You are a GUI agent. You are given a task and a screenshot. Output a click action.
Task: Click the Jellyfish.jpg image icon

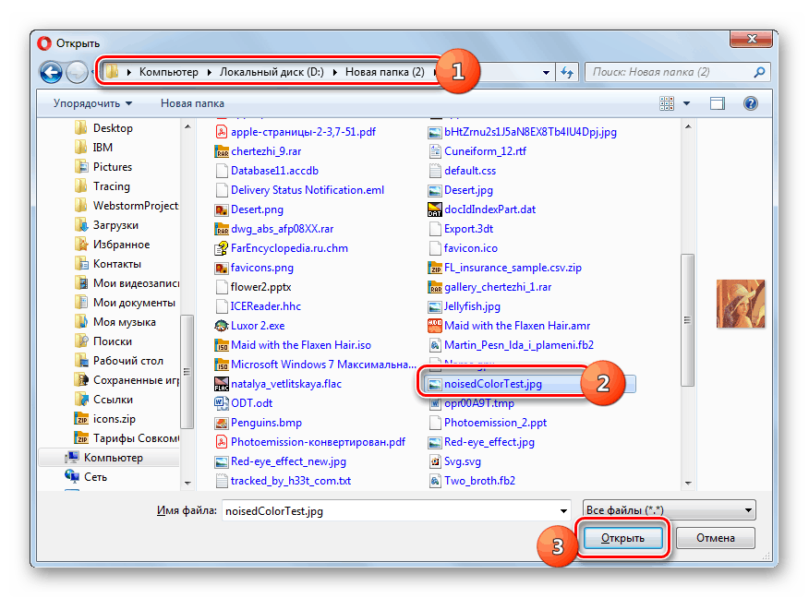(x=435, y=306)
